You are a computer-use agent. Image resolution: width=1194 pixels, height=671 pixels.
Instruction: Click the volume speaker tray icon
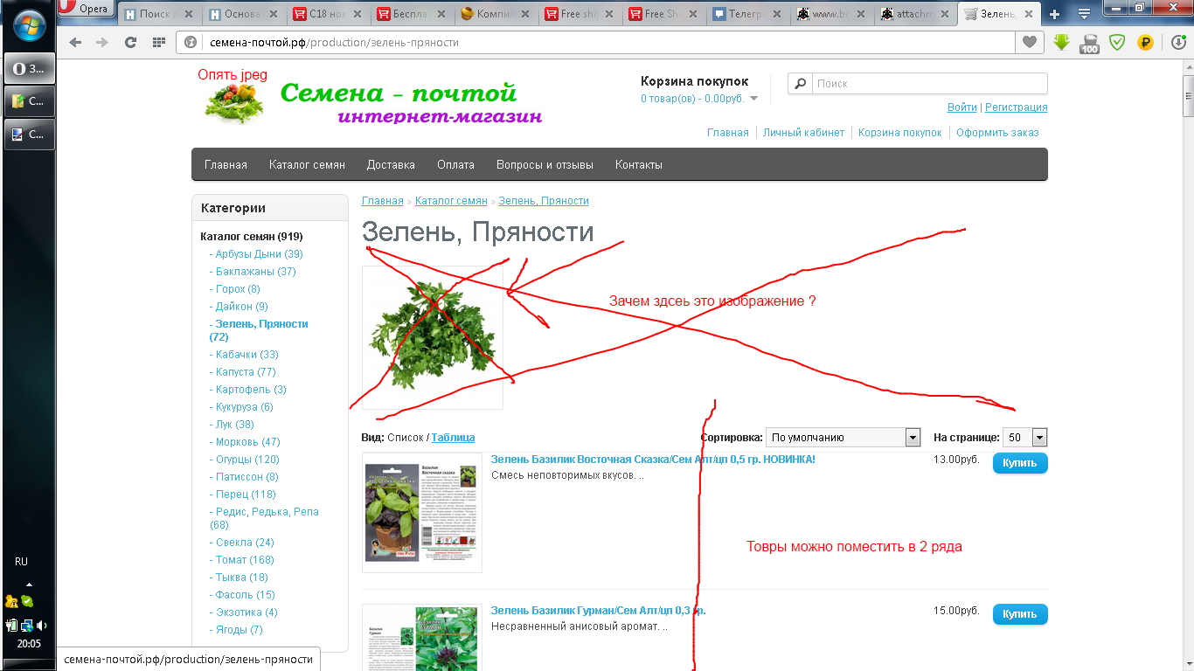point(41,626)
